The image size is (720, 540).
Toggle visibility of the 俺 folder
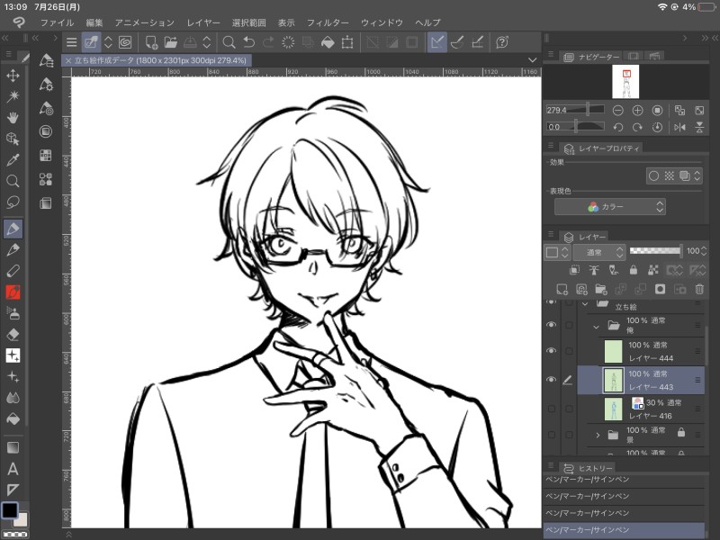pyautogui.click(x=552, y=325)
